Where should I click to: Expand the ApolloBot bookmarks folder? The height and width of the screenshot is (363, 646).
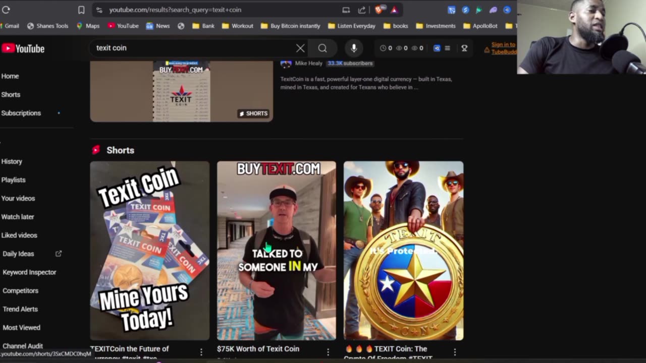click(x=480, y=26)
